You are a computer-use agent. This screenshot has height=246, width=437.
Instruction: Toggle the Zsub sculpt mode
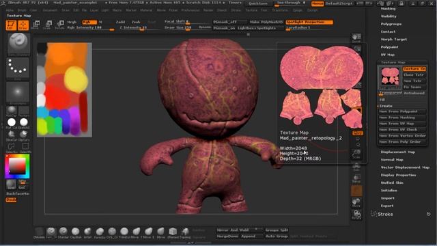(x=136, y=22)
